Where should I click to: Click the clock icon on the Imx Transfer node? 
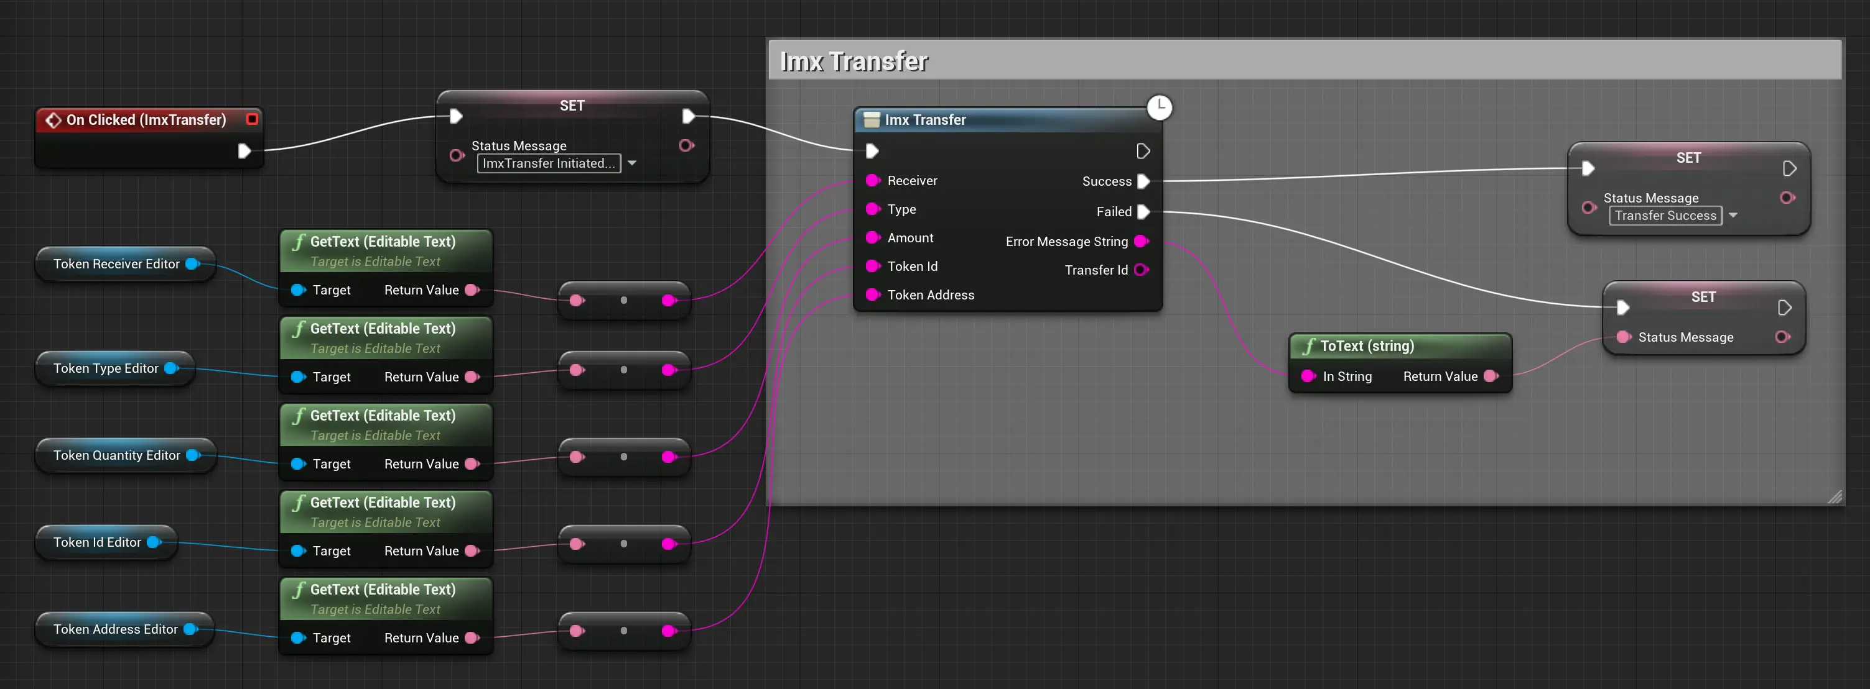1160,107
